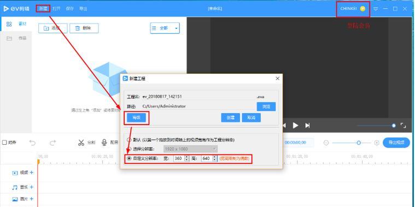This screenshot has height=207, width=415.
Task: Click the 创建 (Create) button in dialog
Action: click(231, 118)
